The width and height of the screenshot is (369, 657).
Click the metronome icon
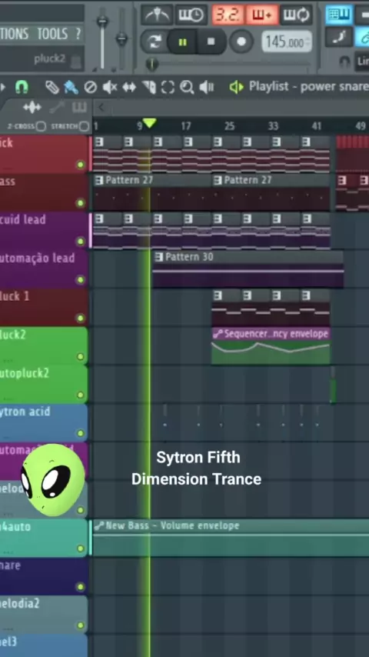click(157, 15)
